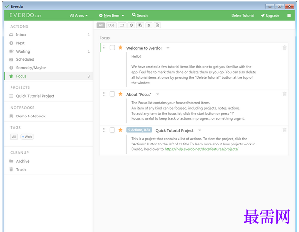
Task: Delete the Quick Tutorial Project item
Action: click(284, 130)
